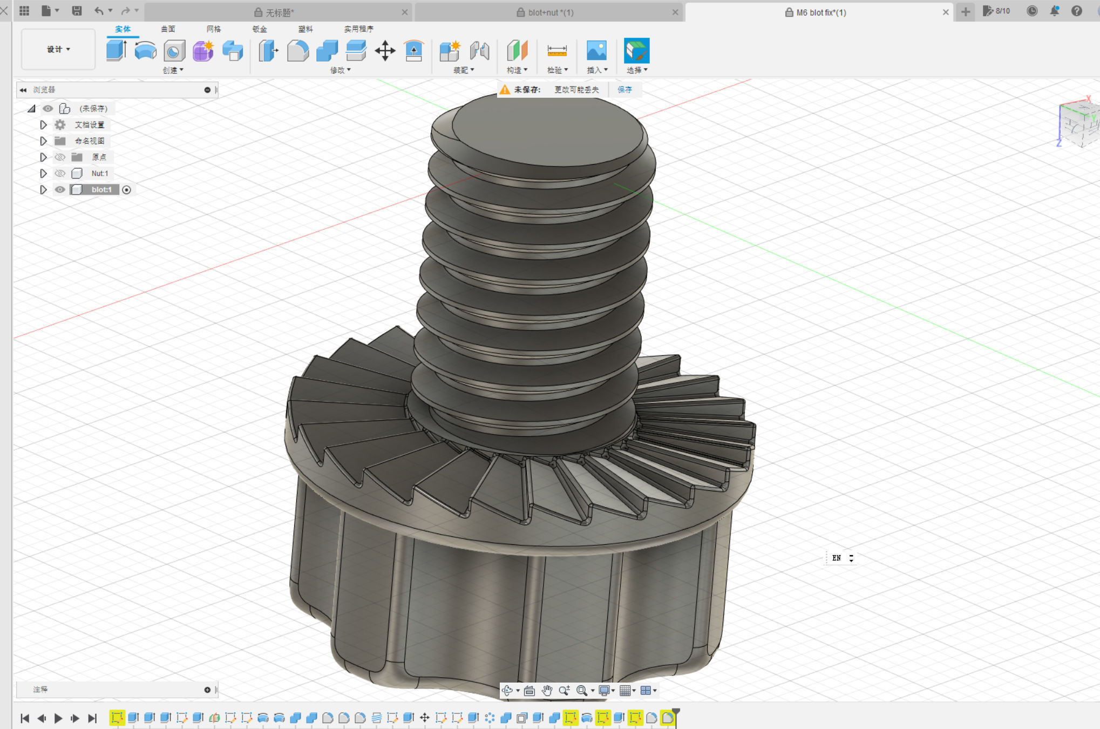The height and width of the screenshot is (729, 1100).
Task: Select the Pan hand tool
Action: pyautogui.click(x=547, y=690)
